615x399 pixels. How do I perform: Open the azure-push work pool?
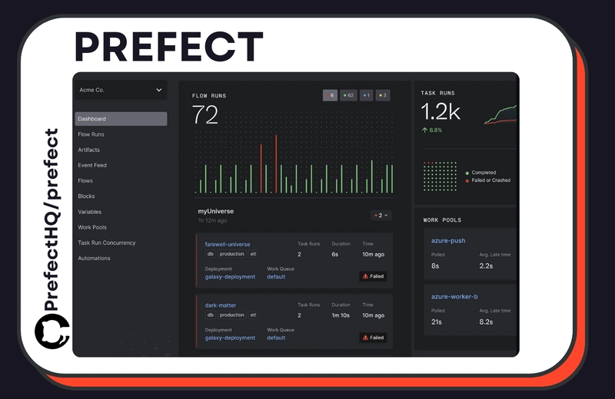(x=448, y=241)
